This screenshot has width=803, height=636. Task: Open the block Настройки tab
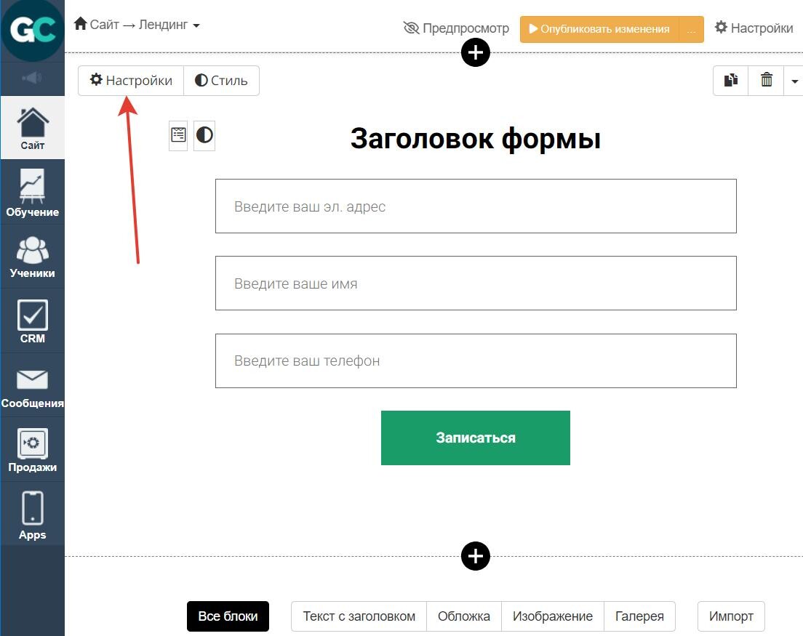[131, 81]
